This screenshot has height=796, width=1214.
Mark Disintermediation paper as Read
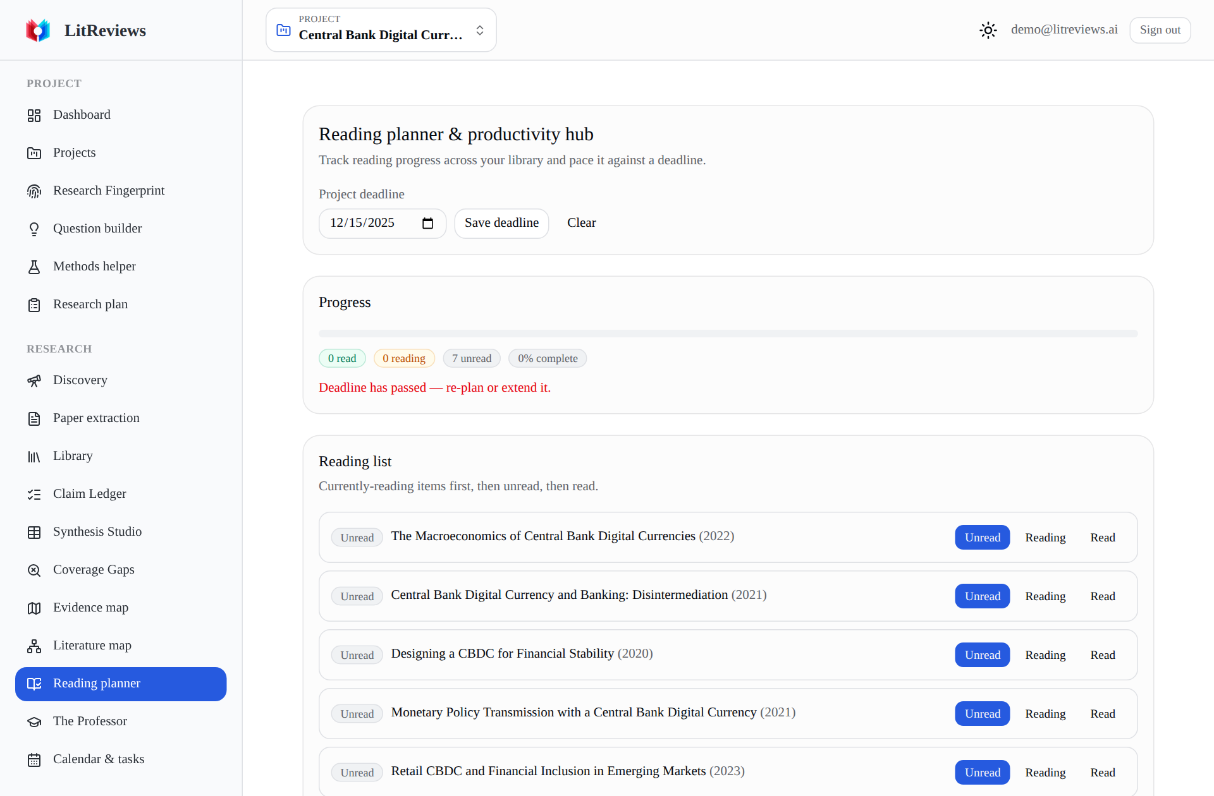pos(1102,596)
